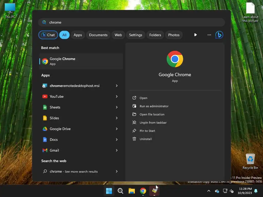Switch to the Apps filter tab
This screenshot has height=197, width=263.
coord(78,35)
